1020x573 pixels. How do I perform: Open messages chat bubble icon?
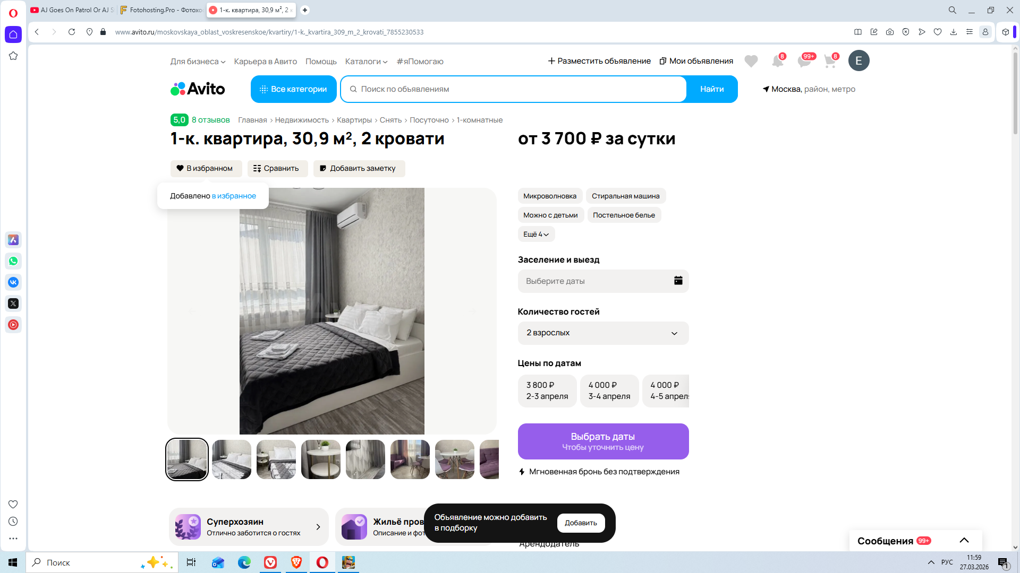pos(804,61)
